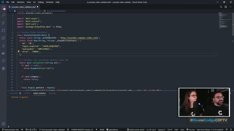This screenshot has width=234, height=131.
Task: Open the Selection menu
Action: (20, 2)
